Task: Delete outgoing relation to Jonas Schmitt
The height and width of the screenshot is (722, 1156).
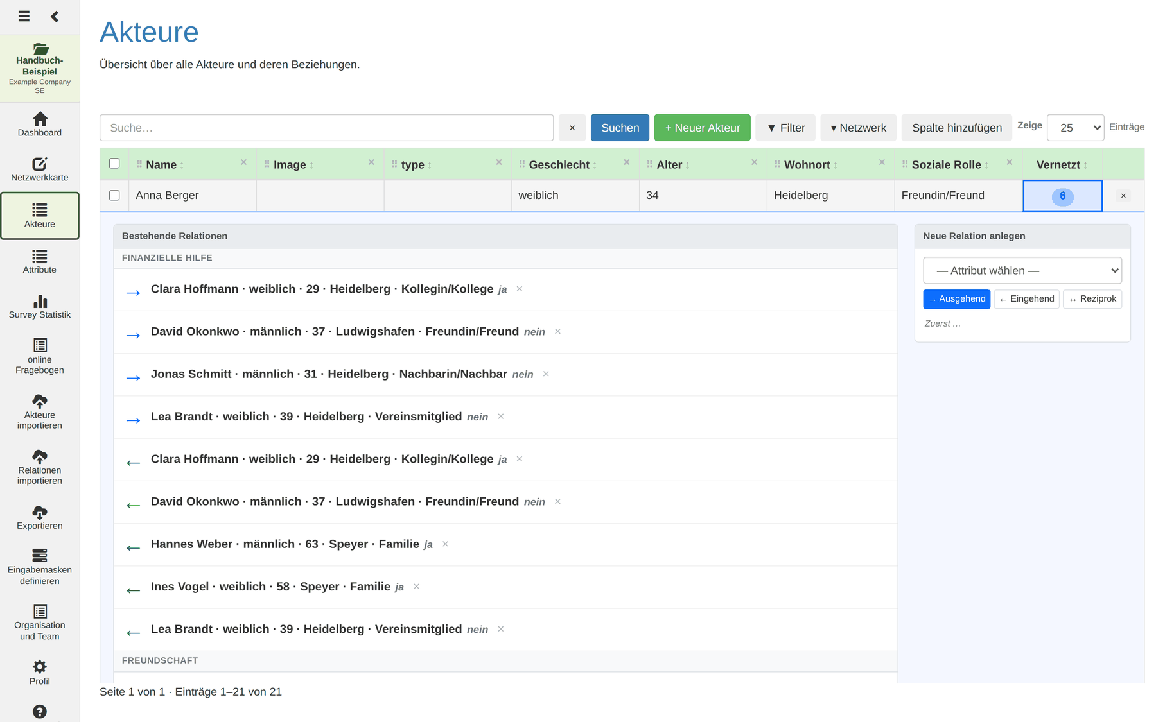Action: pyautogui.click(x=546, y=374)
